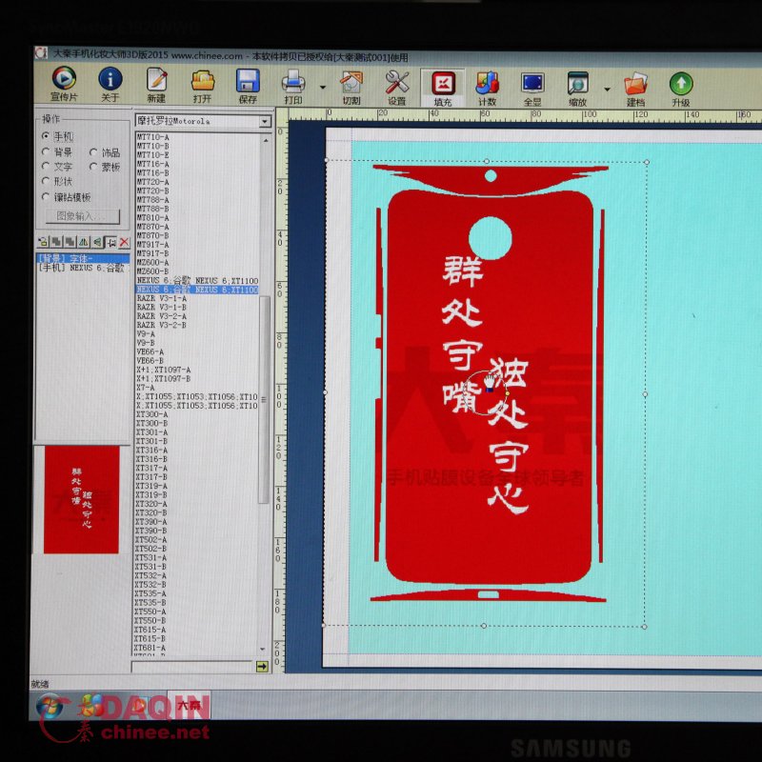The width and height of the screenshot is (762, 762).
Task: Open the dropdown arrow beside 缩放
Action: click(606, 86)
